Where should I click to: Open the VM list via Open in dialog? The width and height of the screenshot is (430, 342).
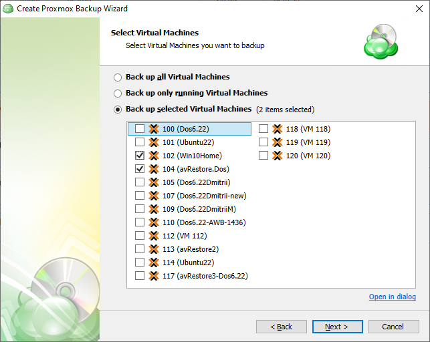click(x=392, y=297)
